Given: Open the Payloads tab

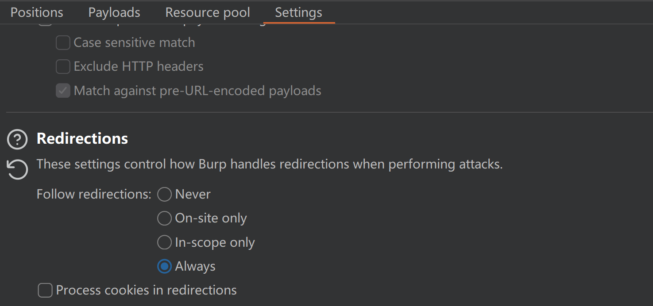Looking at the screenshot, I should [x=114, y=12].
